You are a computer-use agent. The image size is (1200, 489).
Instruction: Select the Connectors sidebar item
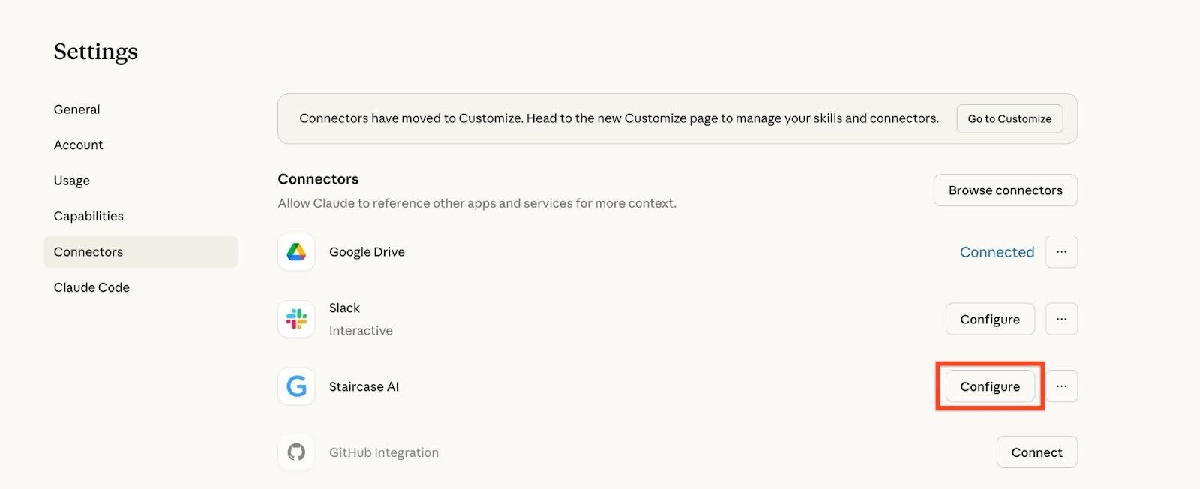(88, 251)
